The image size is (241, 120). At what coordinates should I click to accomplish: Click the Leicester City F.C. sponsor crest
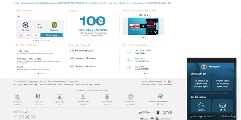click(131, 97)
